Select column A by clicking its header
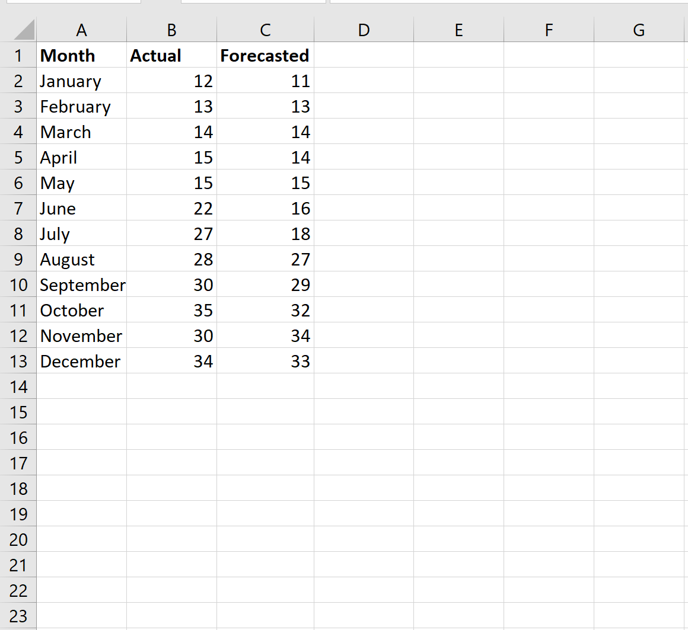 82,30
